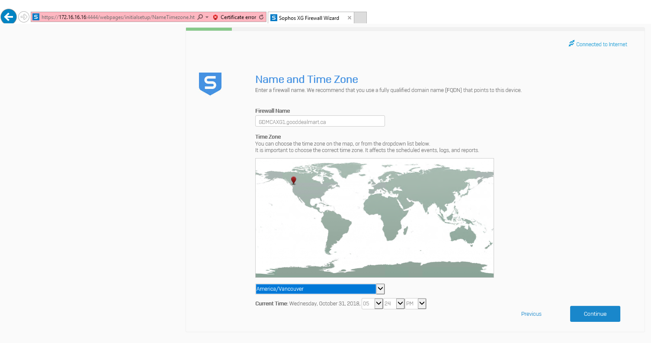The width and height of the screenshot is (651, 343).
Task: Click the Connected to Internet status icon
Action: coord(571,44)
